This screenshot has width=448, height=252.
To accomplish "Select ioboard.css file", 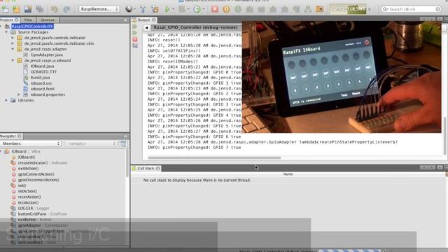I will 41,83.
